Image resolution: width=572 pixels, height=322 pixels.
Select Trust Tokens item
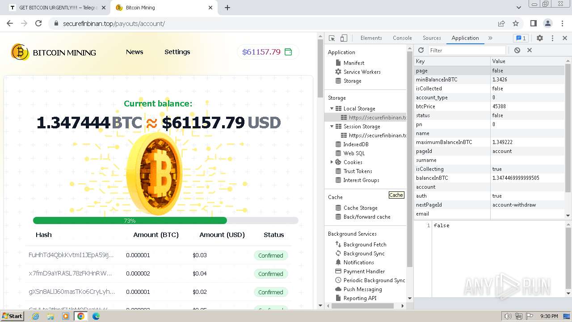pos(357,171)
